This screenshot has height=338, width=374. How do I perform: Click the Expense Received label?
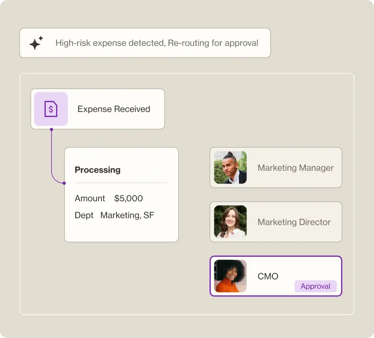click(x=114, y=109)
